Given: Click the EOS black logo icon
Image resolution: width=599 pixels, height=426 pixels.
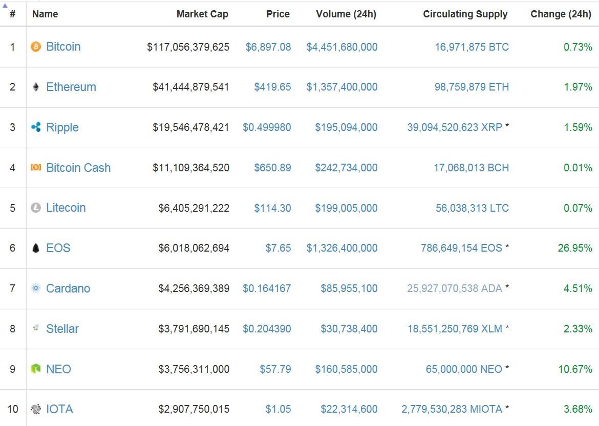Looking at the screenshot, I should [x=35, y=248].
